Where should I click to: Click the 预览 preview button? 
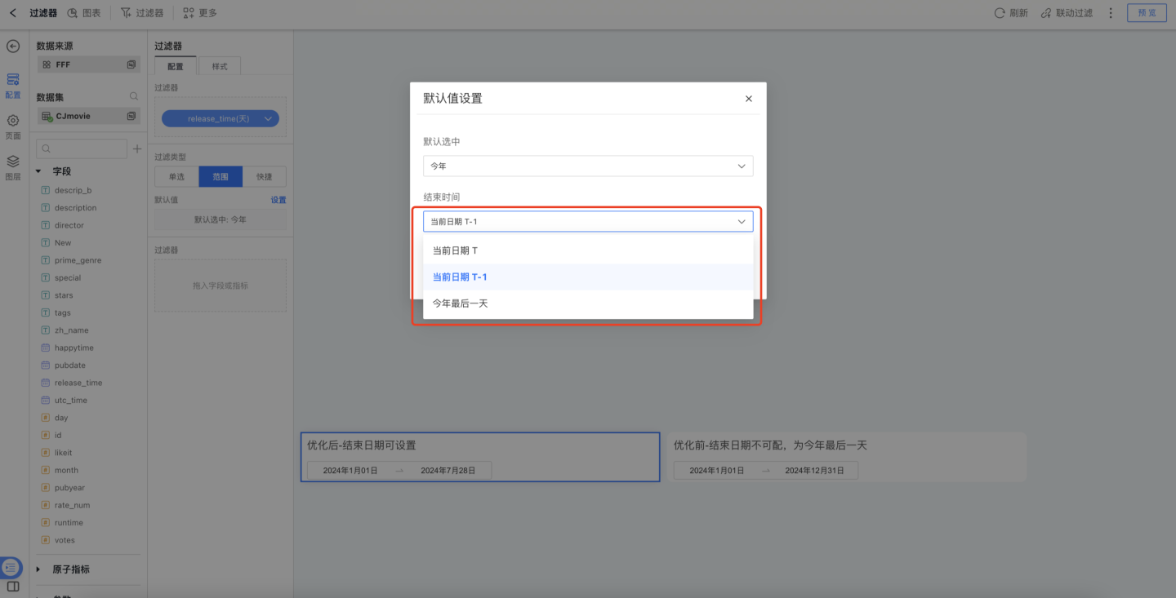(1147, 13)
